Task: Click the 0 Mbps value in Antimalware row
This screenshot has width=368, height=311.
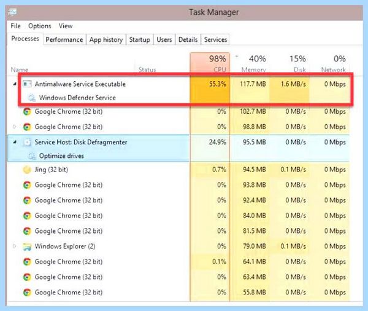Action: [x=335, y=84]
